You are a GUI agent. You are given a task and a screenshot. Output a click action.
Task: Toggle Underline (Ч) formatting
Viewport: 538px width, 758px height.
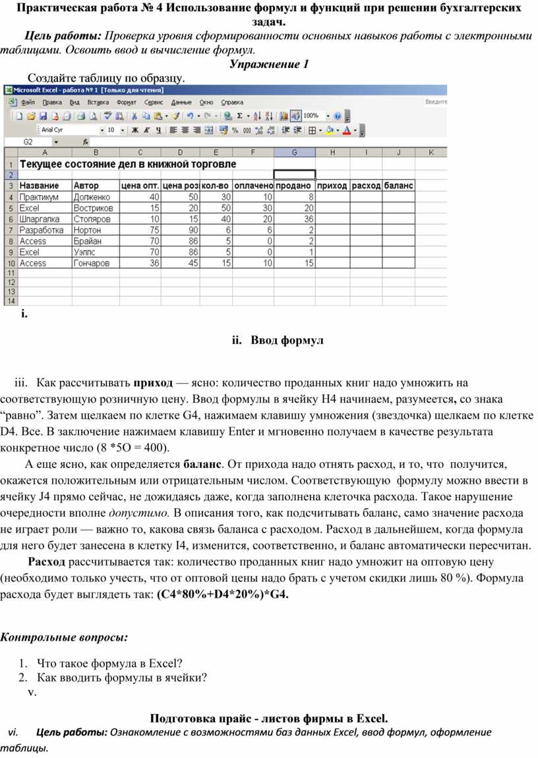click(x=158, y=131)
